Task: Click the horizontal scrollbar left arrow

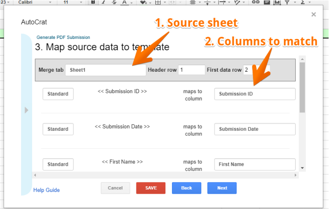Action: (35, 175)
